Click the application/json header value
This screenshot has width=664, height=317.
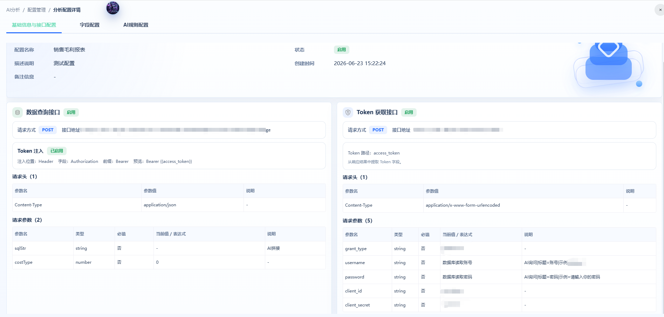(x=160, y=205)
